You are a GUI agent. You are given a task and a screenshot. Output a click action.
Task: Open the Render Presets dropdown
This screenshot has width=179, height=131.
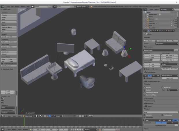[159, 50]
